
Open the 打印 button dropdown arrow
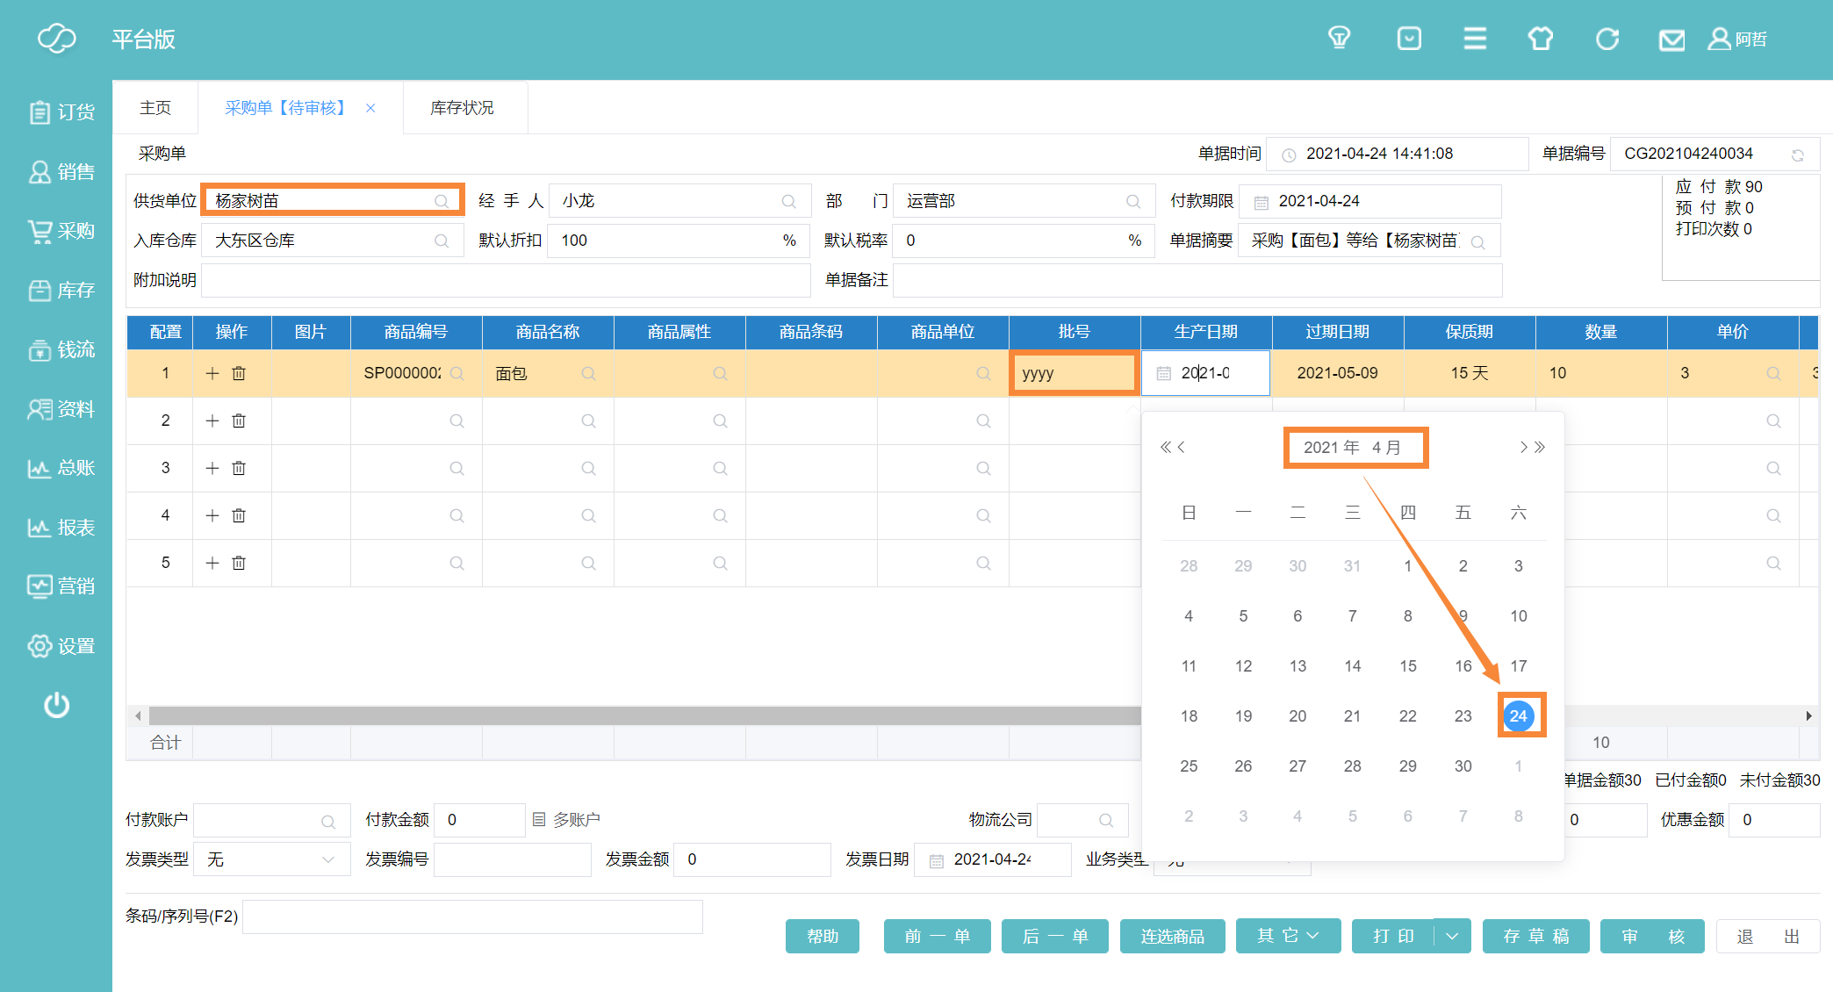click(x=1452, y=936)
